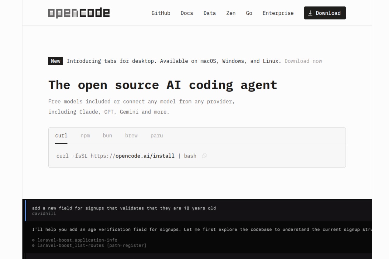Click the laravel-boost_application-info line
389x259 pixels.
[x=74, y=240]
